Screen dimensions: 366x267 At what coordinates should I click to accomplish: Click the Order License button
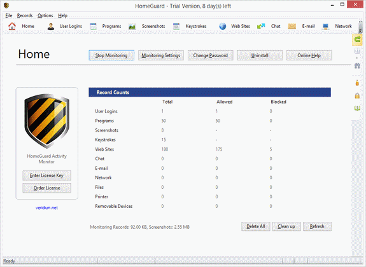click(x=46, y=188)
